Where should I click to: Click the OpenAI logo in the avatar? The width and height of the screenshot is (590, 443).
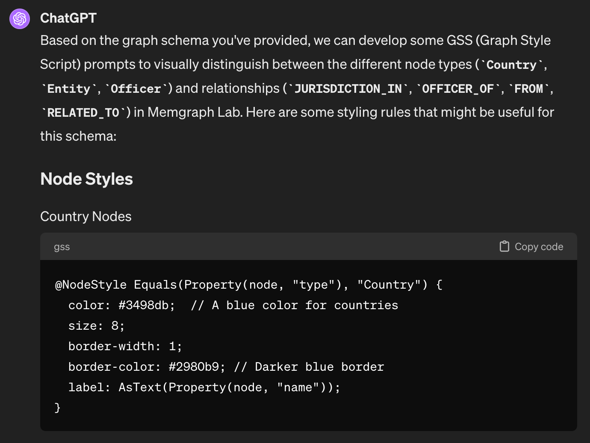point(19,19)
